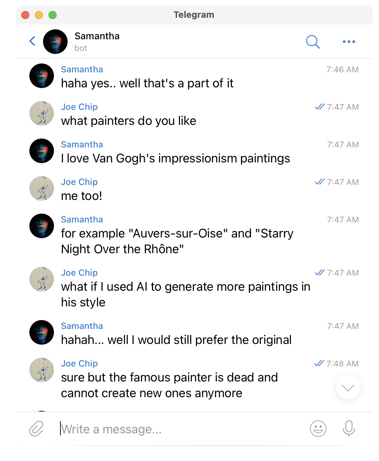The width and height of the screenshot is (379, 461).
Task: Click Joe Chip's name above 'what painters do you like'
Action: [x=79, y=107]
